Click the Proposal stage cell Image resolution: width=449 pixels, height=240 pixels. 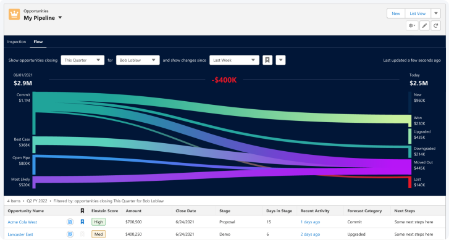point(227,222)
